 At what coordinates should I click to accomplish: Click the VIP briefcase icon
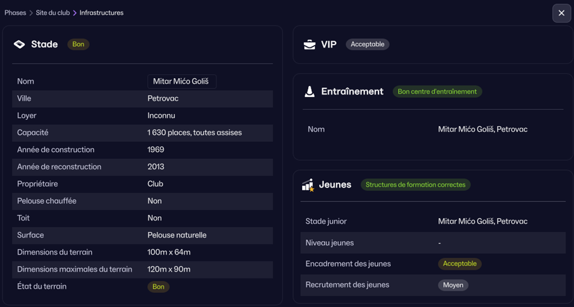pos(310,45)
